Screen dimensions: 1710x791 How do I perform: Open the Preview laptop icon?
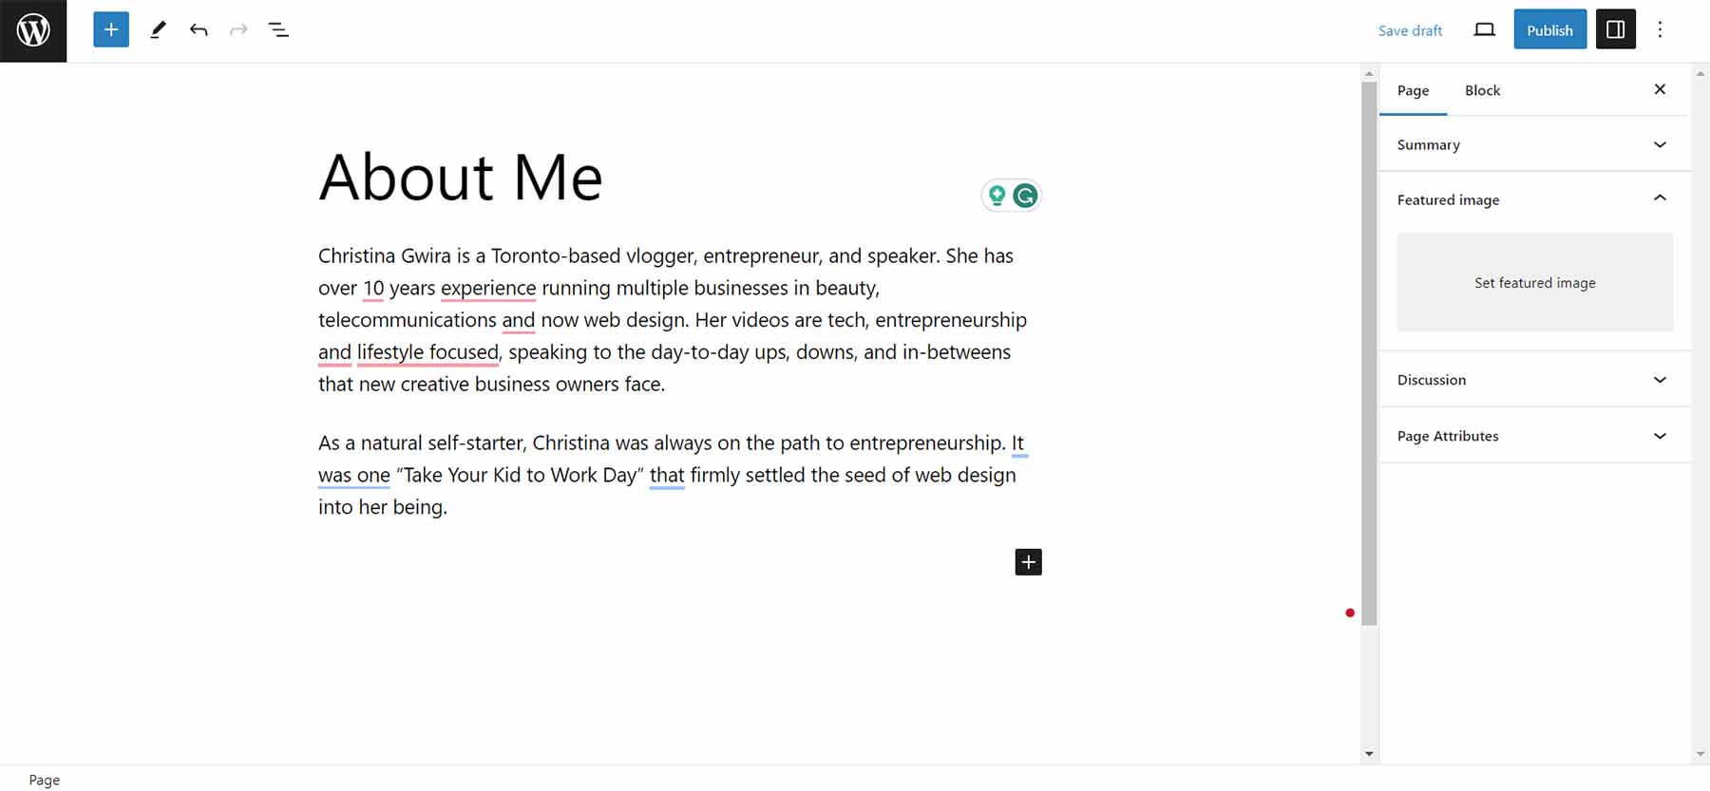coord(1484,30)
